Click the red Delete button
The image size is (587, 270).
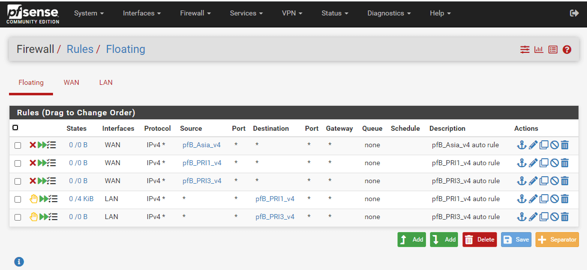479,240
